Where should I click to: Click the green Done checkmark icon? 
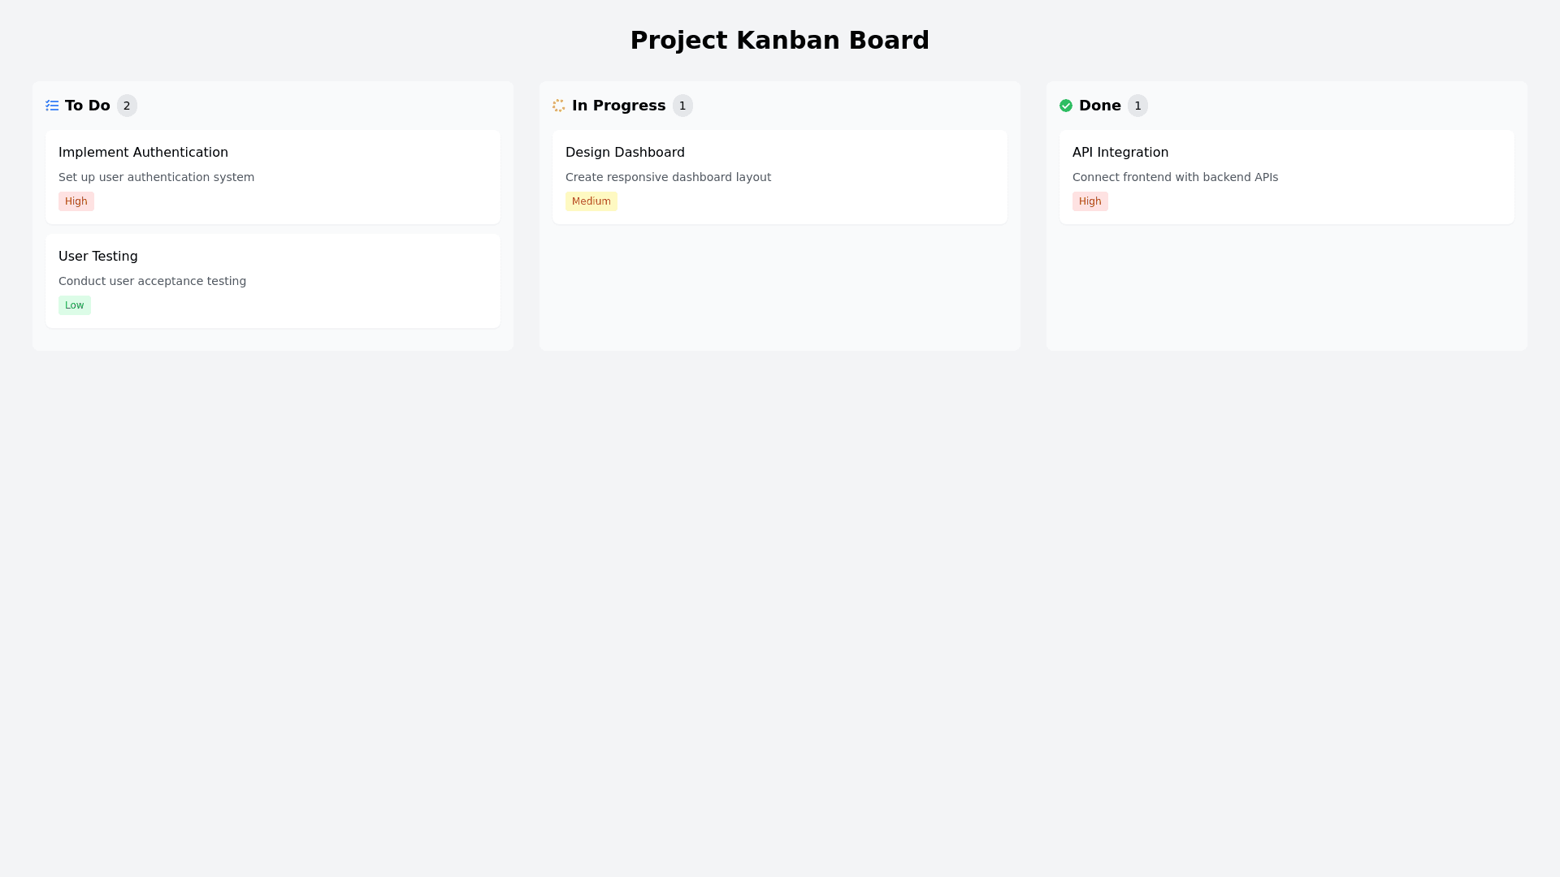pos(1066,106)
